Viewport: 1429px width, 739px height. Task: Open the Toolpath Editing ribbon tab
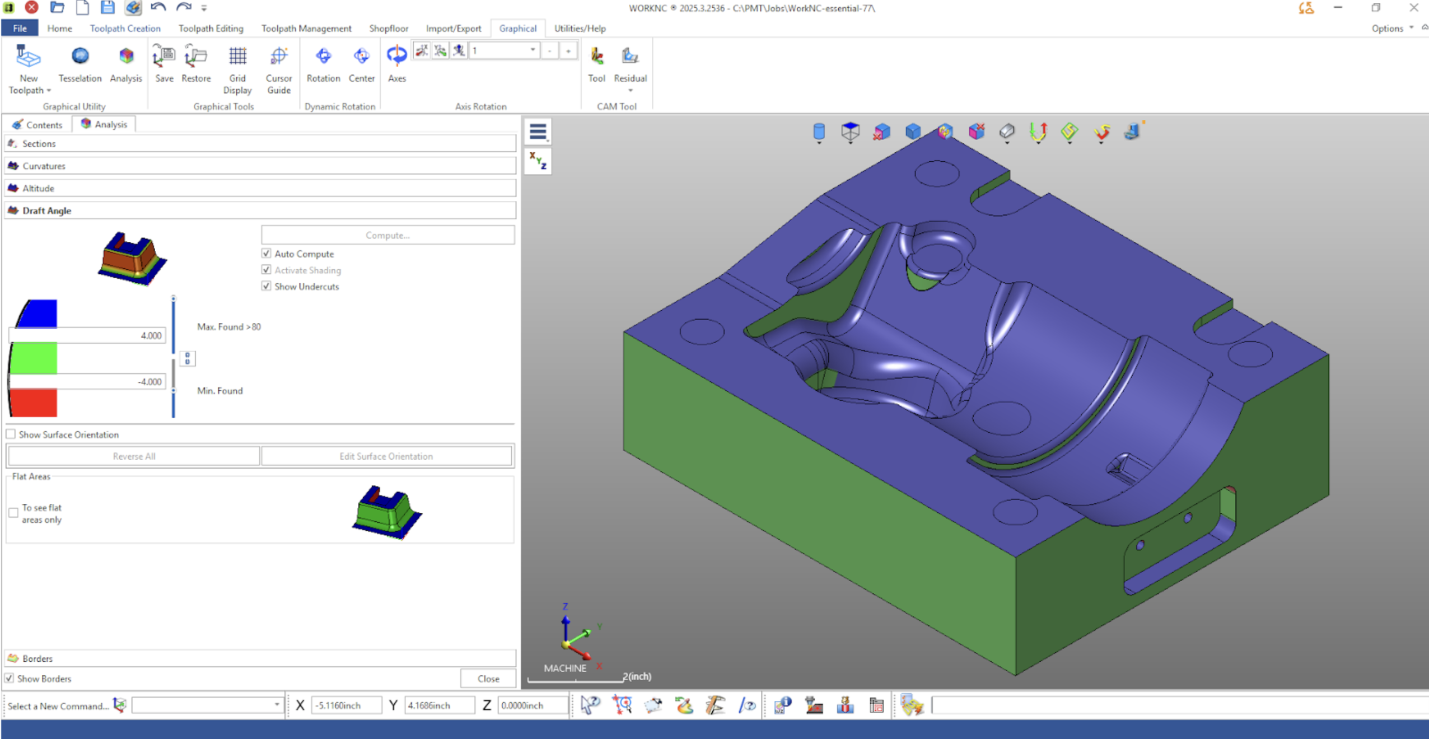211,28
